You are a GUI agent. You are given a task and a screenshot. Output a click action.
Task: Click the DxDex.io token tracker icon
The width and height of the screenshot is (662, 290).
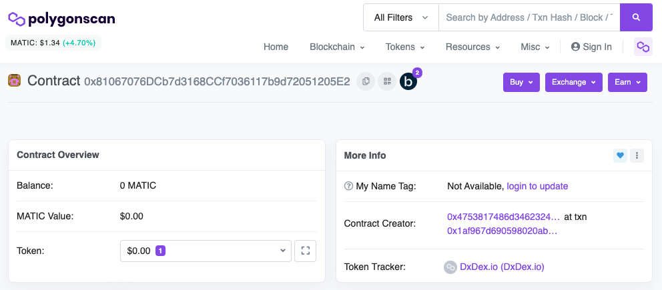click(x=450, y=267)
